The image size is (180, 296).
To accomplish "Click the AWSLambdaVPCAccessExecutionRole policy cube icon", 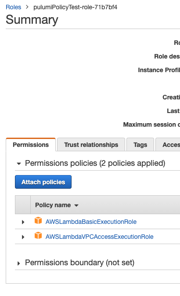I will [38, 235].
